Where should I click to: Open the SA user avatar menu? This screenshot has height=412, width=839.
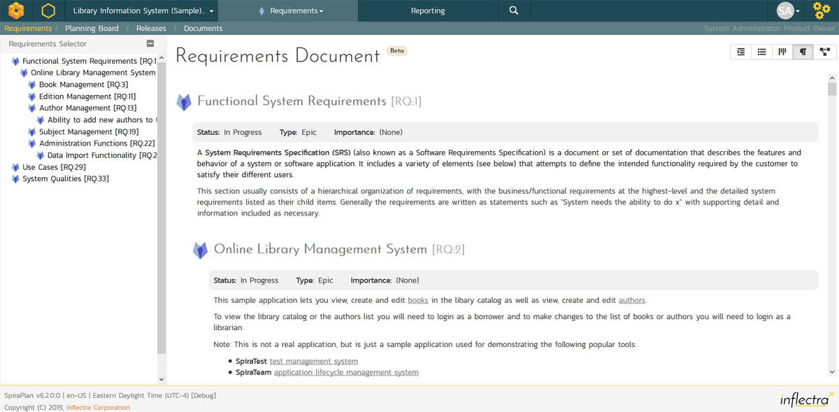(789, 10)
